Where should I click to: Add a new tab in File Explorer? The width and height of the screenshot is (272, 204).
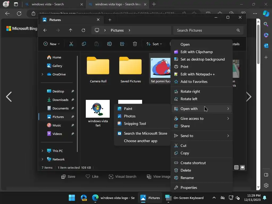click(x=110, y=20)
